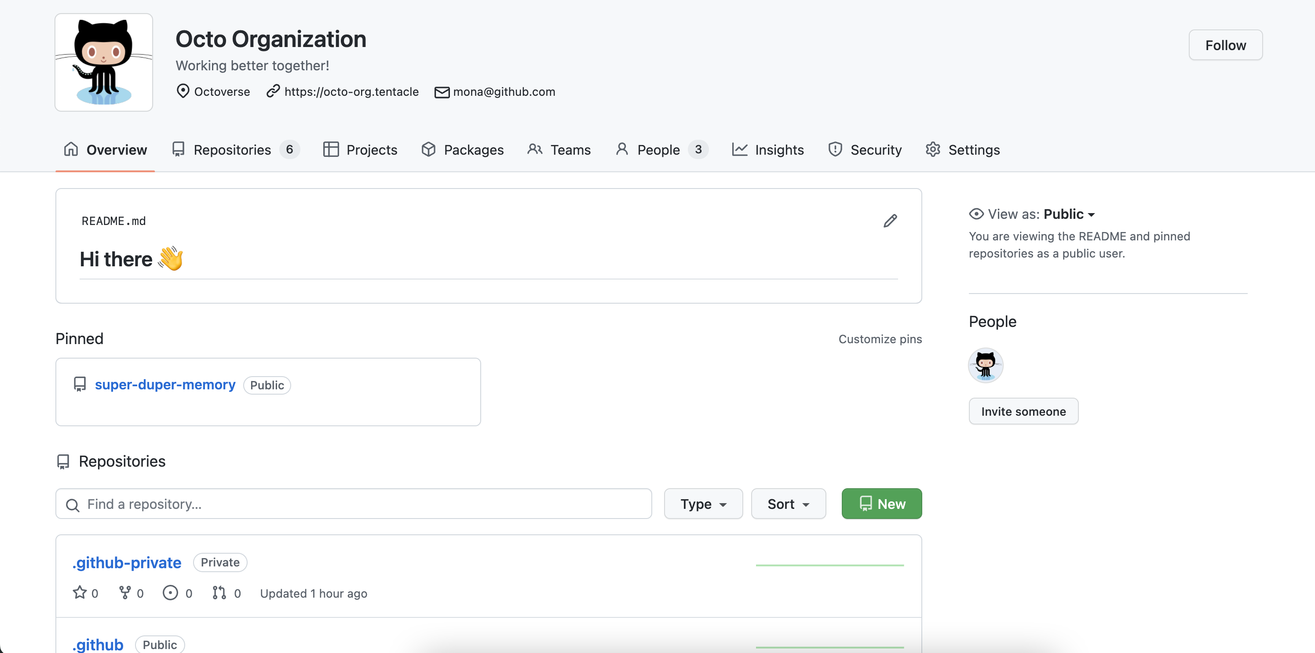
Task: Click the Octoverse location pin icon
Action: pyautogui.click(x=183, y=91)
